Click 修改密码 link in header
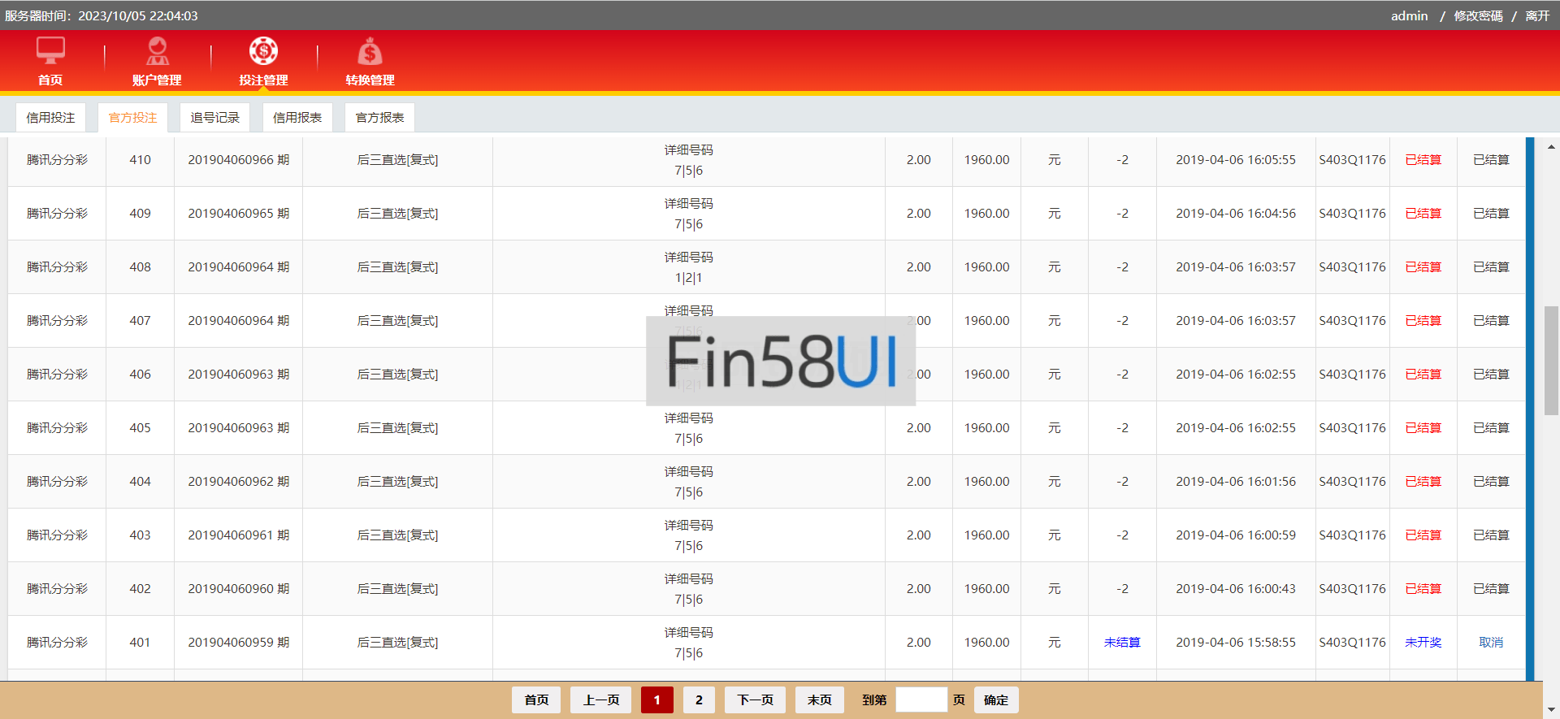Screen dimensions: 1560x719 coord(1478,16)
